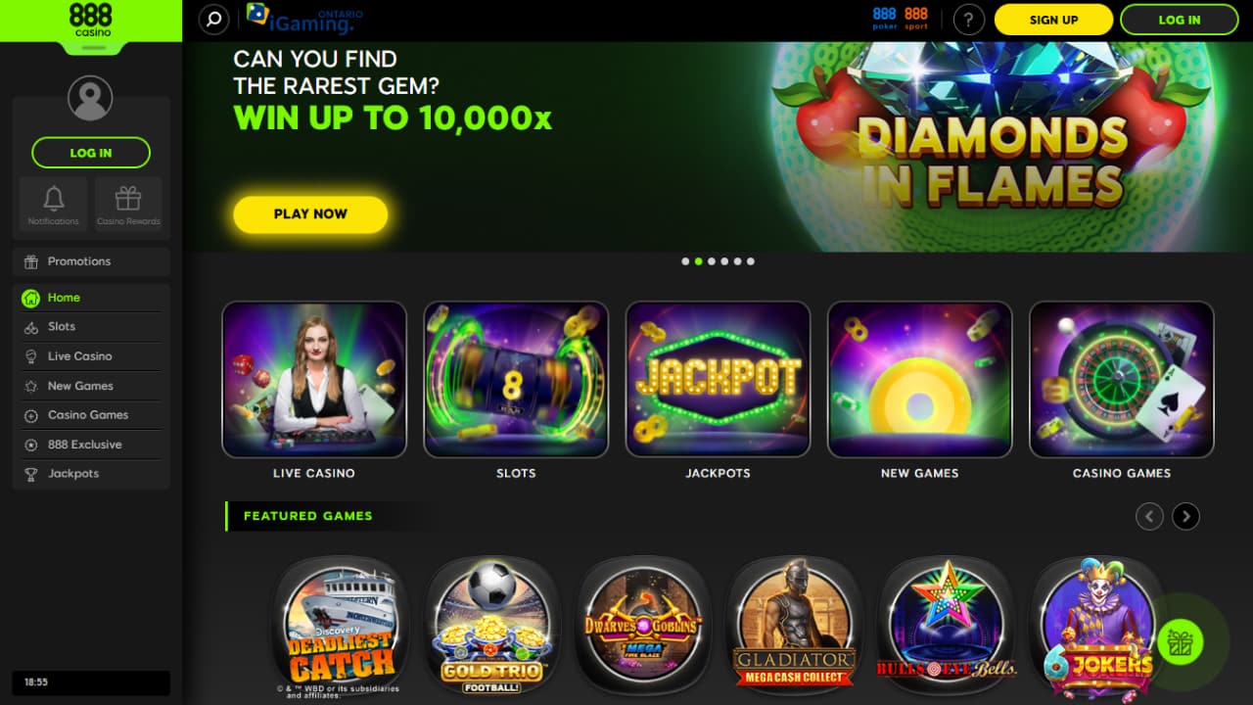The width and height of the screenshot is (1253, 705).
Task: Select the third banner carousel dot
Action: pos(712,261)
